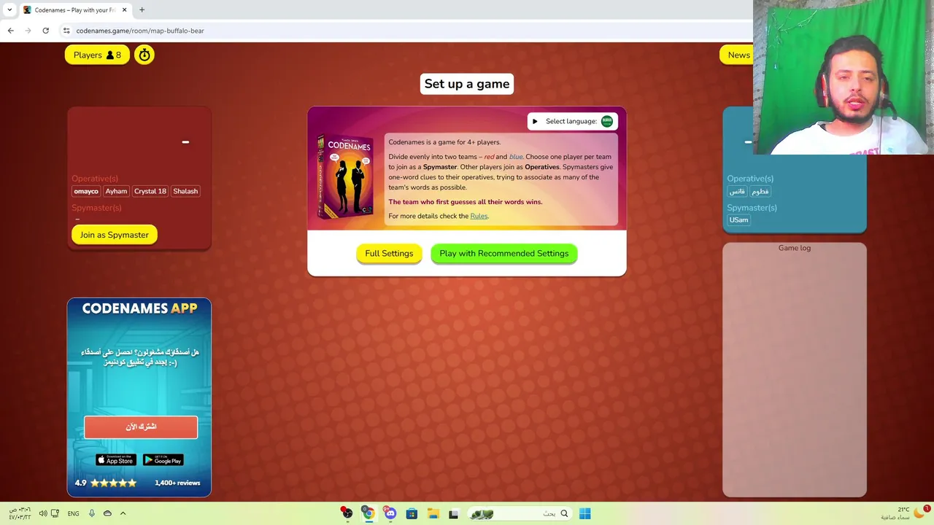The image size is (934, 525).
Task: Click the cloud OneDrive tray icon
Action: (x=107, y=513)
